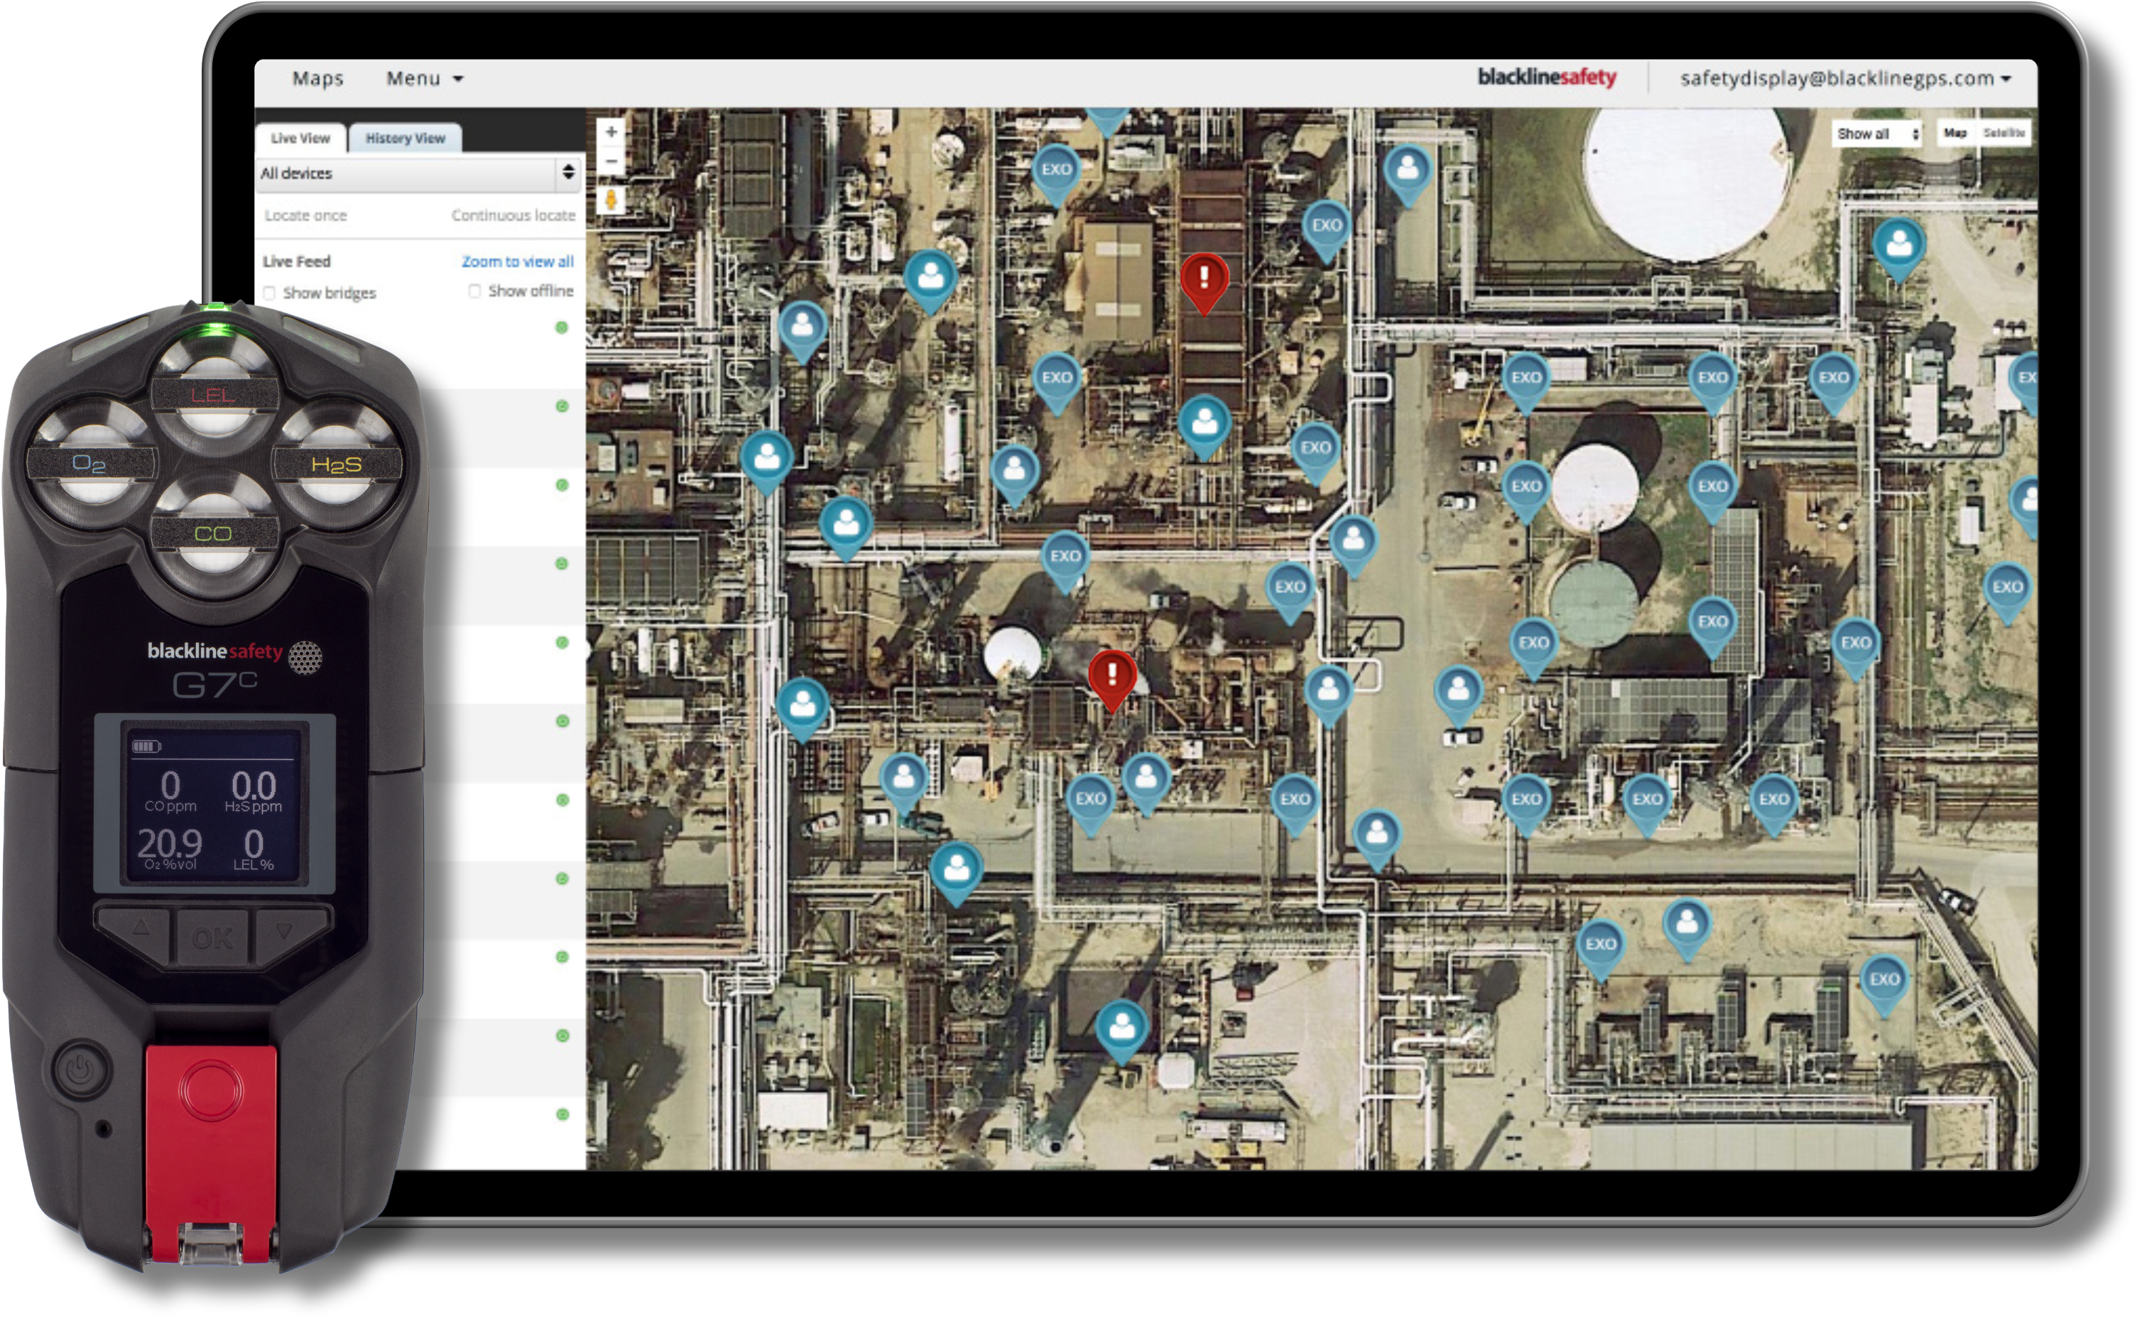
Task: Click the Maps item in navbar
Action: coord(317,79)
